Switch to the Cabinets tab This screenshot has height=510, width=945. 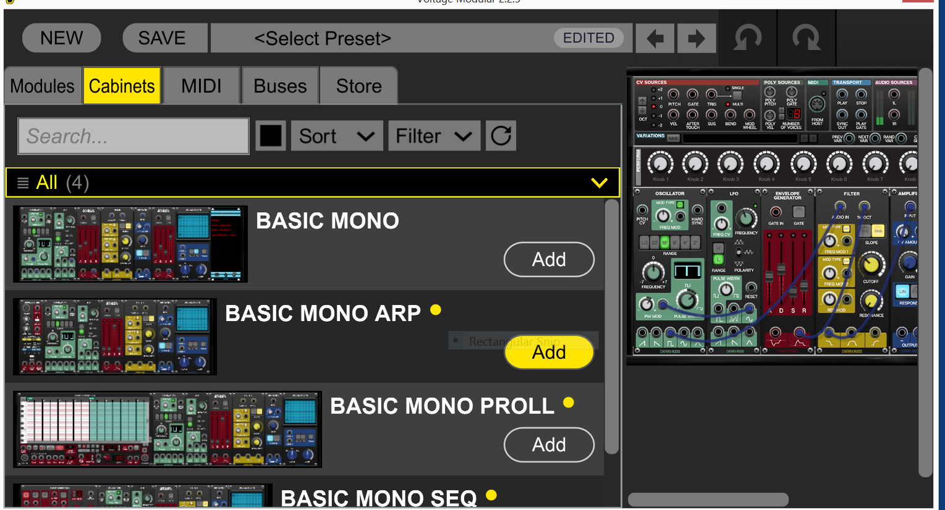(x=122, y=86)
